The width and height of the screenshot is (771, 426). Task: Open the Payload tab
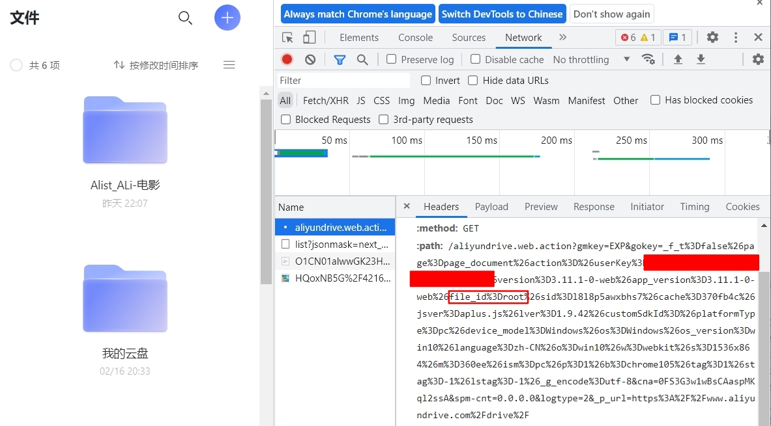(491, 207)
